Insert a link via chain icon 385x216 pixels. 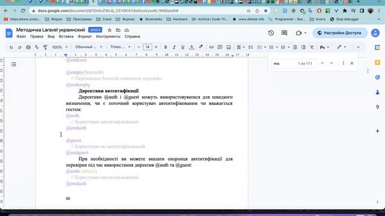211,47
